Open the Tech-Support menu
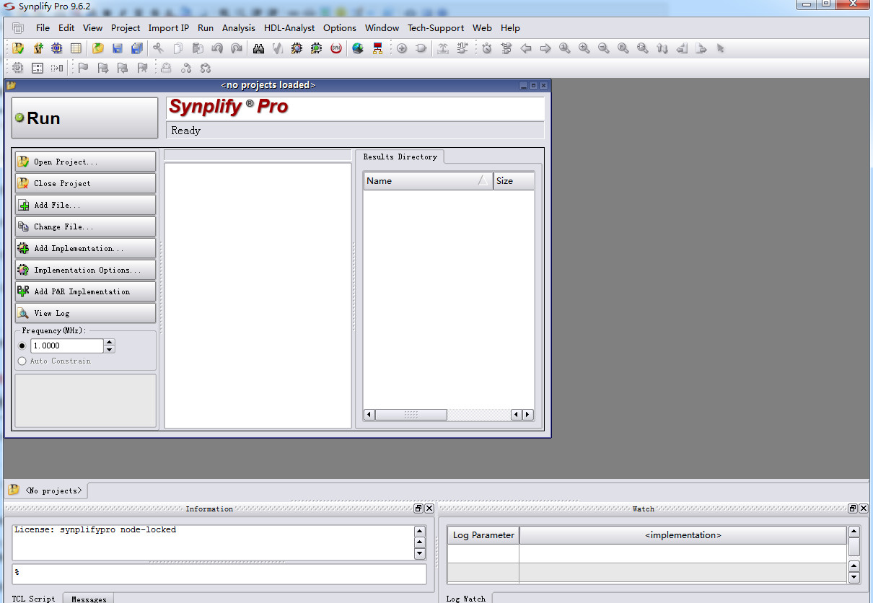 436,27
